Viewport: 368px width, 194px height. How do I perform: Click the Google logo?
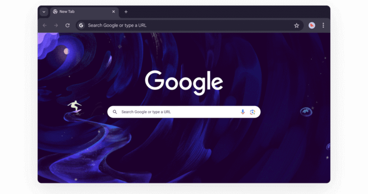coord(184,83)
